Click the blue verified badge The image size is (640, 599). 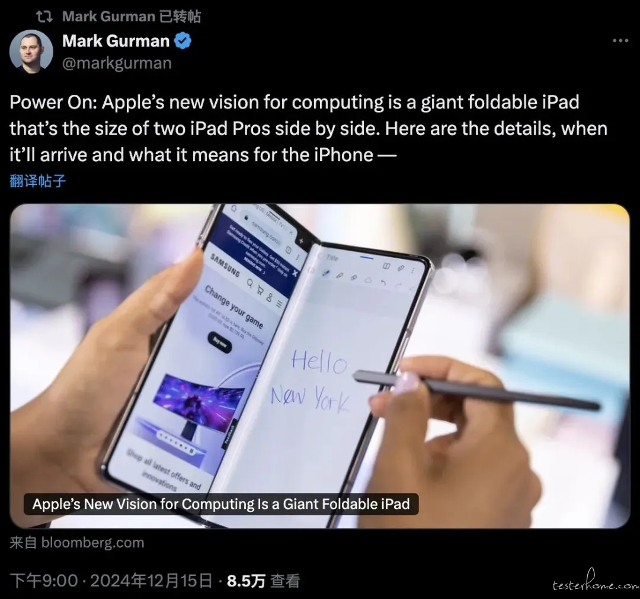click(183, 41)
